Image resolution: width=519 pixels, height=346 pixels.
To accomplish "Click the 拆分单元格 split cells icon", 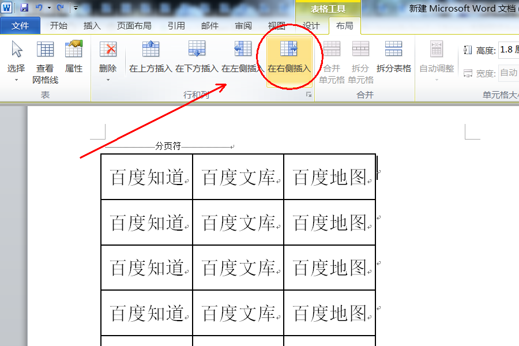I will tap(360, 49).
